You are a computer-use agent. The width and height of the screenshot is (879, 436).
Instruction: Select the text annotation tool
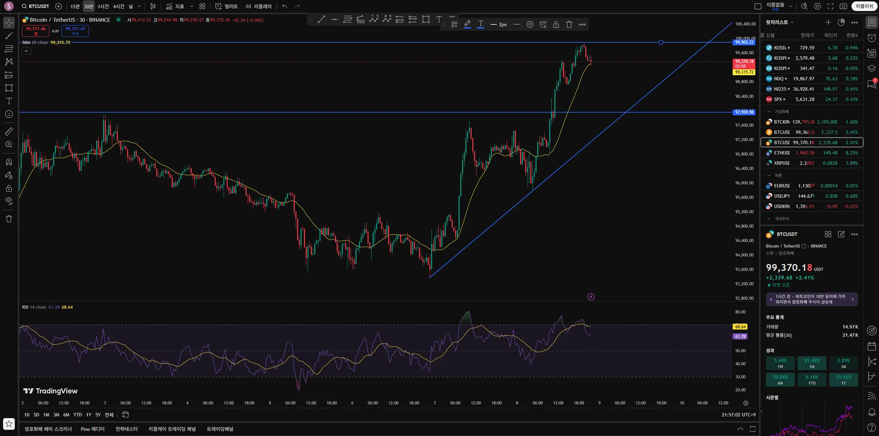[9, 101]
